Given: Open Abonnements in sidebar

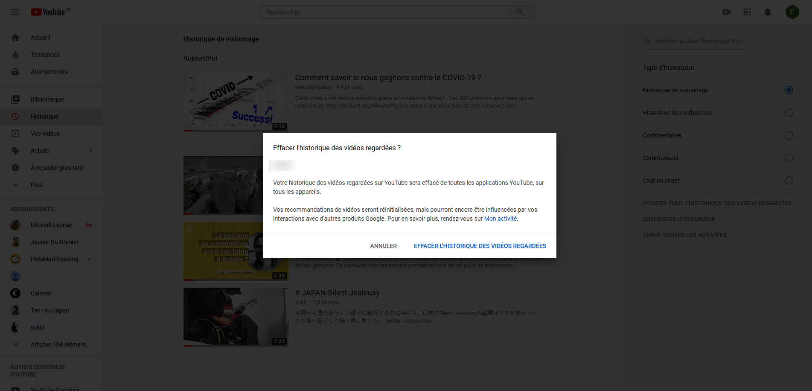Looking at the screenshot, I should tap(51, 72).
